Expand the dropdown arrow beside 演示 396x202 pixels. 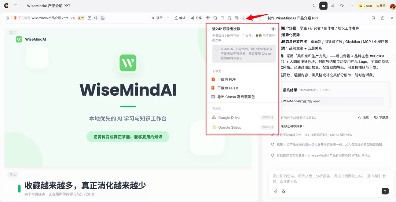point(168,18)
